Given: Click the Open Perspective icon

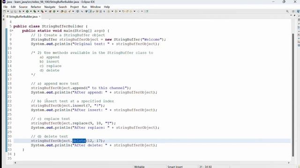Looking at the screenshot, I should pyautogui.click(x=293, y=11).
